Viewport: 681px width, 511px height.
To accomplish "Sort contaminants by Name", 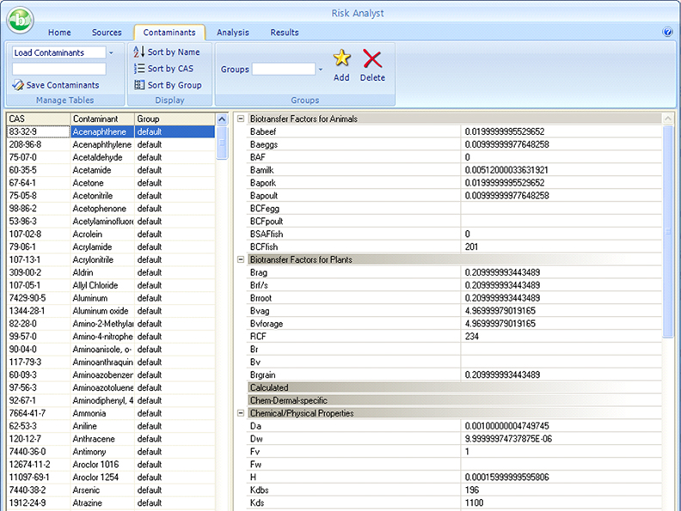I will [166, 52].
